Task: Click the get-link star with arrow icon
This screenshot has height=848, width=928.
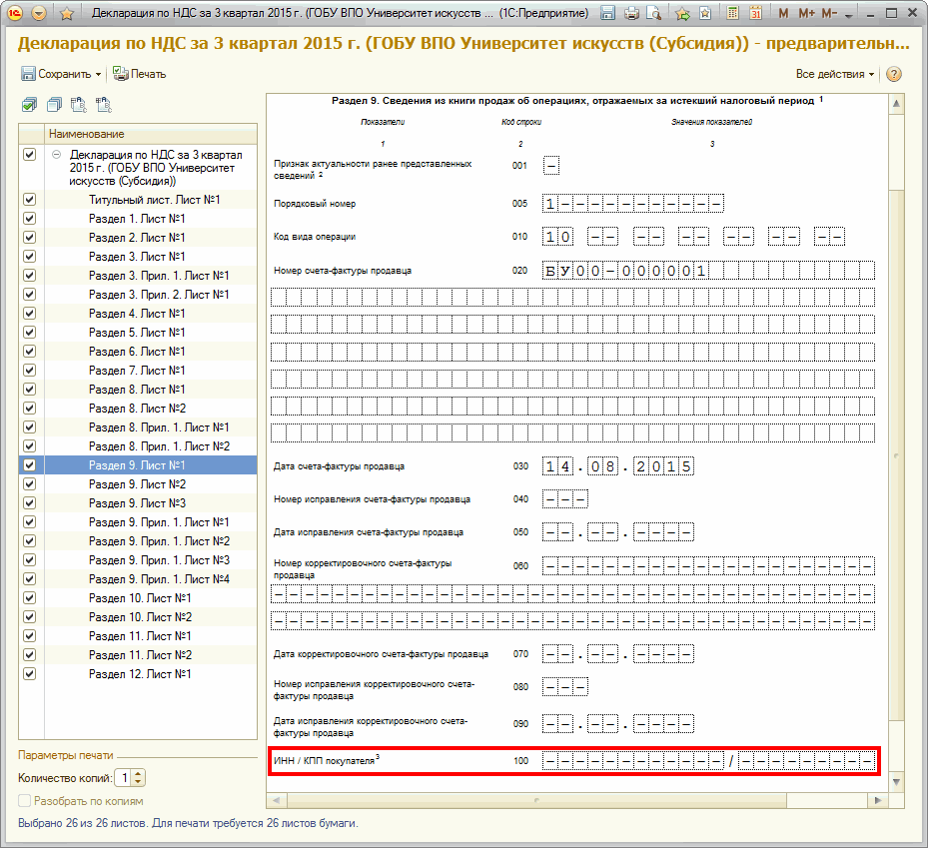Action: (x=682, y=13)
